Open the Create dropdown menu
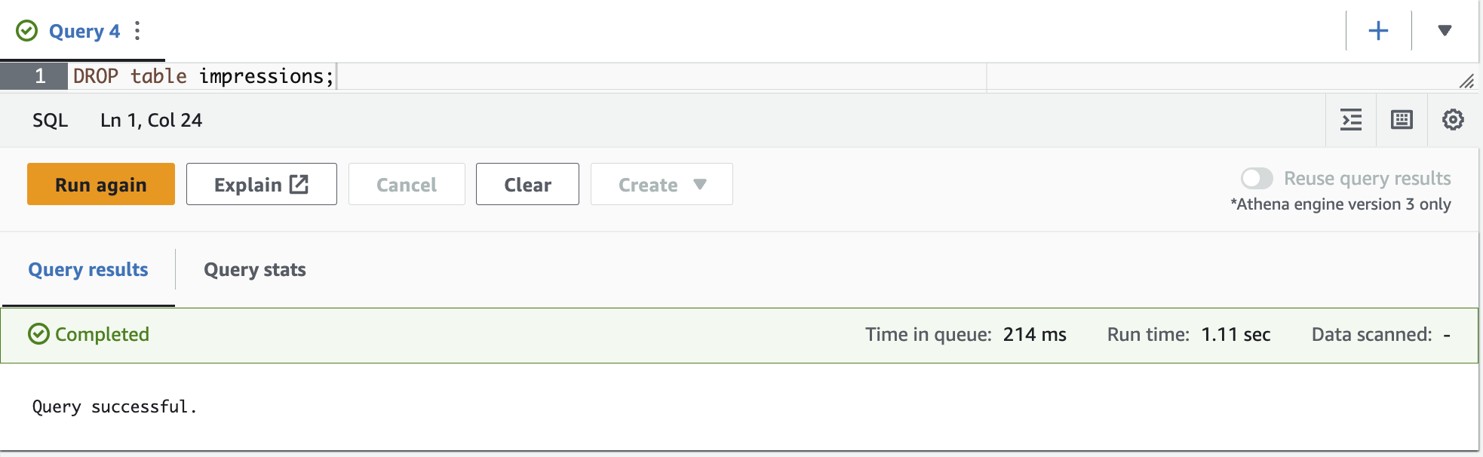Screen dimensions: 1483x457 [662, 184]
